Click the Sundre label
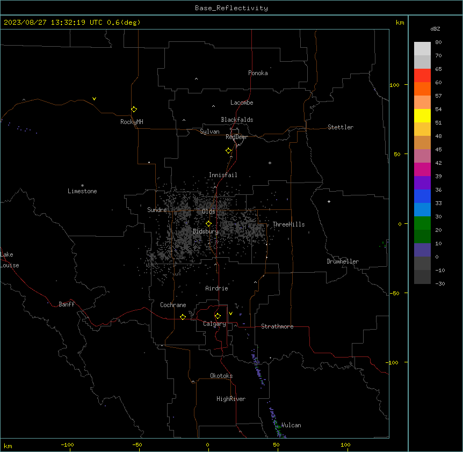Image resolution: width=463 pixels, height=452 pixels. point(157,210)
